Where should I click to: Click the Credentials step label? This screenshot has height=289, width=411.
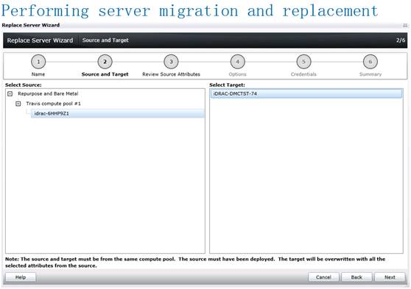(303, 74)
